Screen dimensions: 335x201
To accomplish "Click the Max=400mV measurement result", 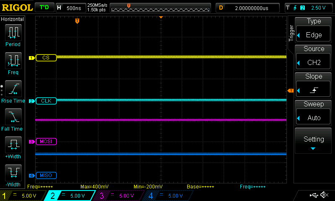I will tap(95, 187).
